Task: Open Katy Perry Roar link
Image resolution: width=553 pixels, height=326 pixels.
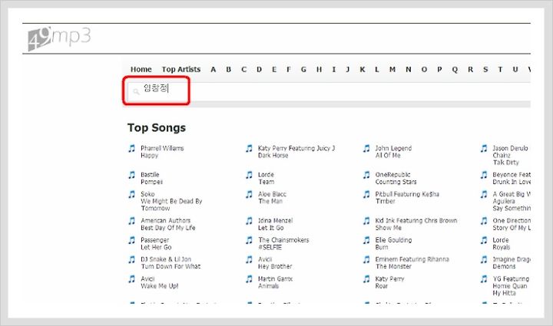Action: (389, 282)
